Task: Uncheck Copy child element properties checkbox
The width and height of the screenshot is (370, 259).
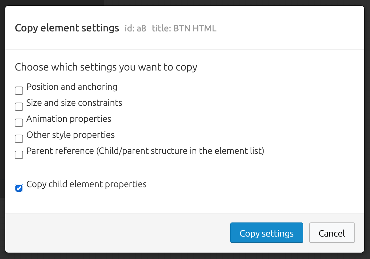Action: [x=19, y=188]
